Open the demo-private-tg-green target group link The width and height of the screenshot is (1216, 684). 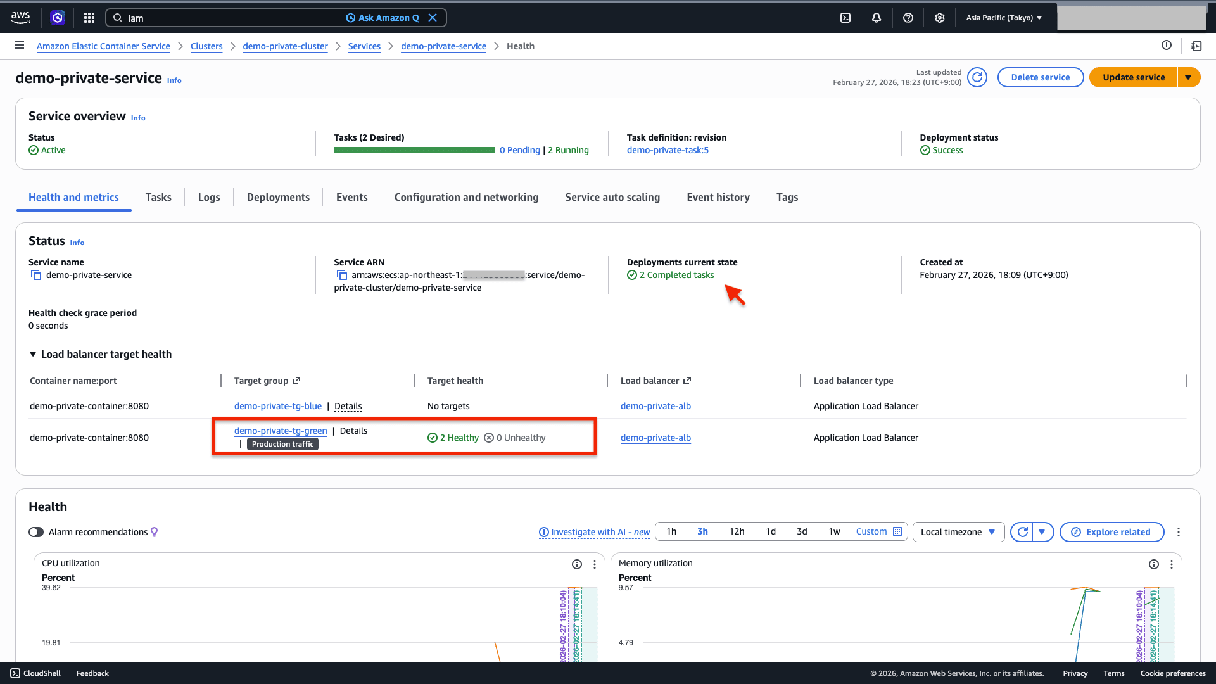point(281,431)
